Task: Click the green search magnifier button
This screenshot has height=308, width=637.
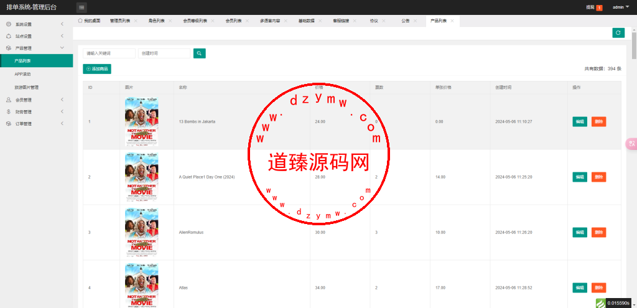Action: (200, 54)
